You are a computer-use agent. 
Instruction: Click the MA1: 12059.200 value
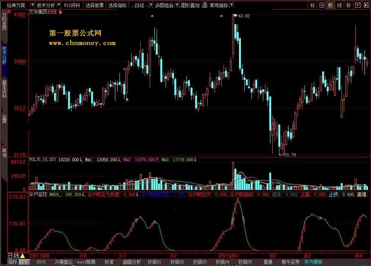(102, 160)
